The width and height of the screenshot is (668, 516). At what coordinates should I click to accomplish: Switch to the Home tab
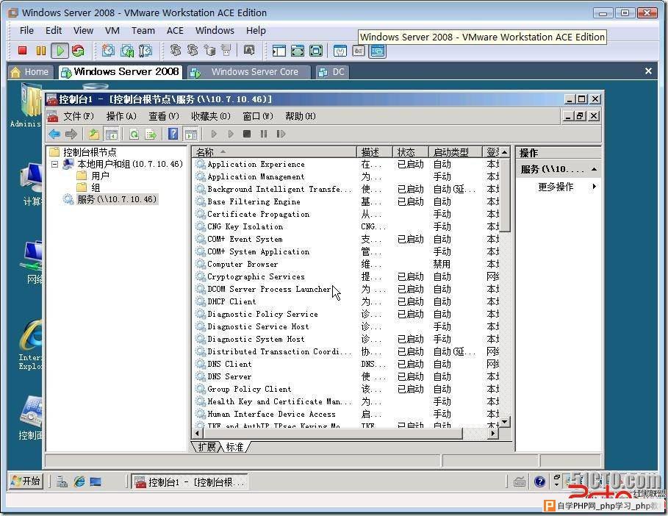30,72
